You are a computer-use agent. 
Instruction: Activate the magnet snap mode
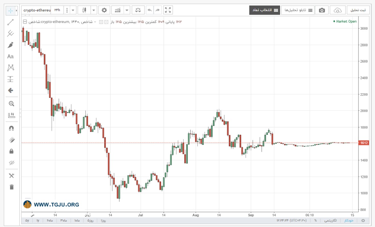click(x=11, y=128)
